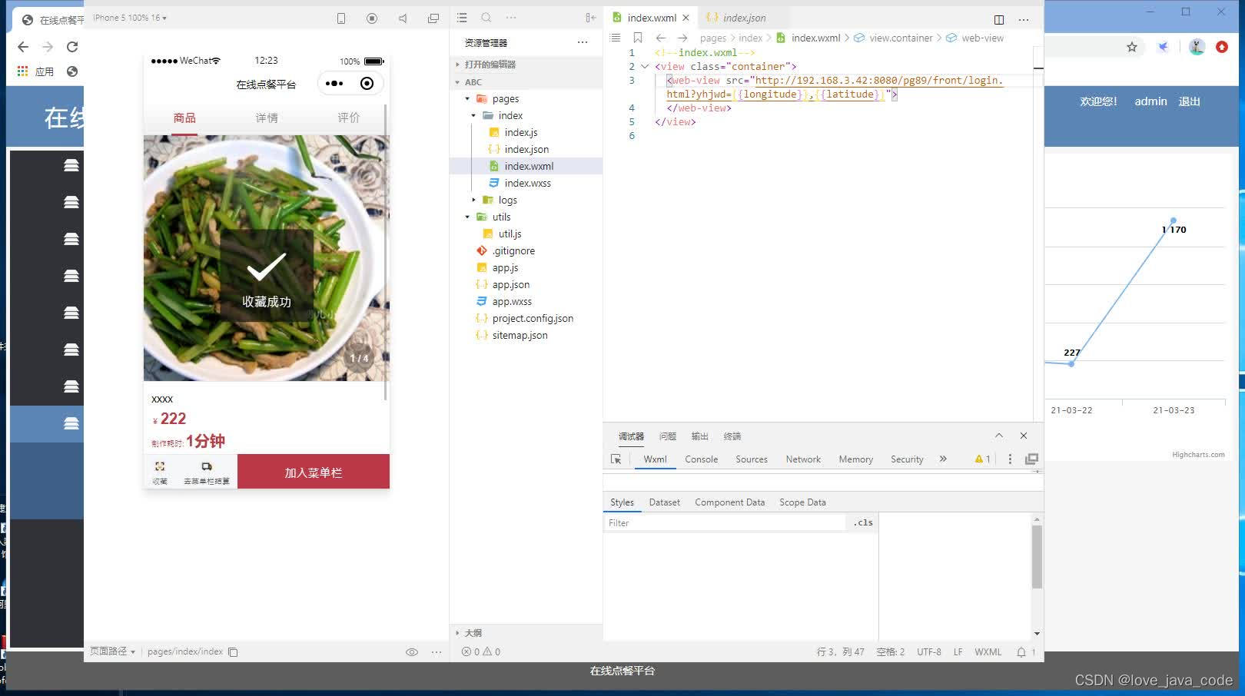The image size is (1245, 696).
Task: Open app.json in file tree
Action: pos(510,284)
